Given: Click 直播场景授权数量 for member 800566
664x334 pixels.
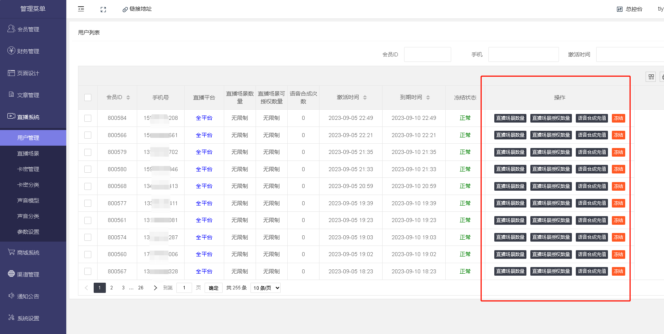Looking at the screenshot, I should point(551,135).
